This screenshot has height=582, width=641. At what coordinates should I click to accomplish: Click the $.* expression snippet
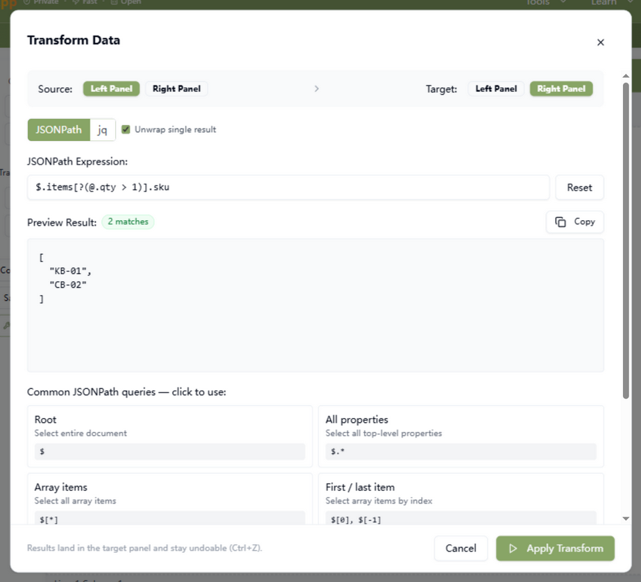tap(461, 451)
